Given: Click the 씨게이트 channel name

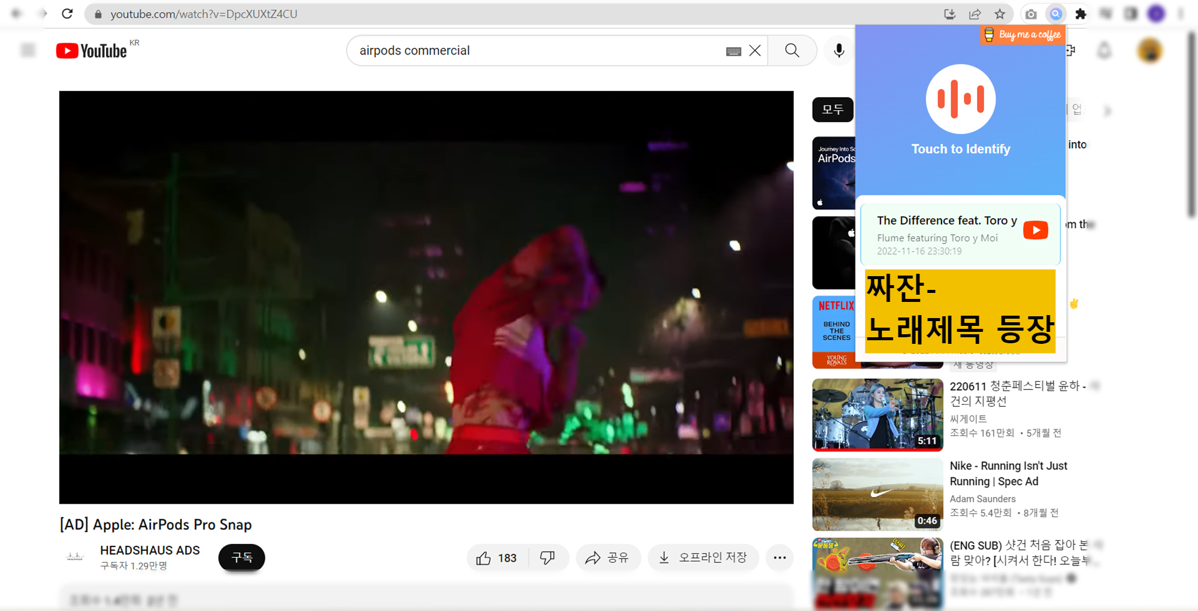Looking at the screenshot, I should [x=969, y=419].
